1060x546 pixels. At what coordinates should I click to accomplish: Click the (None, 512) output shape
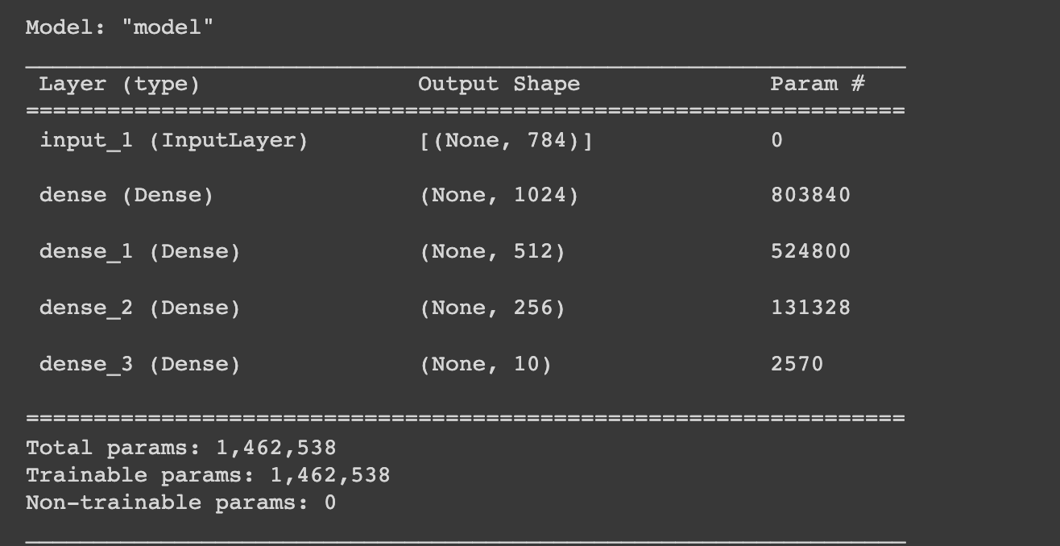click(492, 252)
